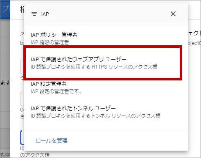
Task: Click description ID 認識プロキシを使用するトンネル リソースのアクセス権
Action: point(95,116)
